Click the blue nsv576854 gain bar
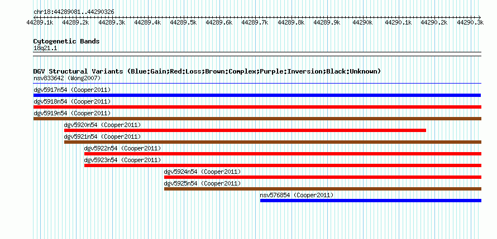This screenshot has width=497, height=239. (371, 201)
